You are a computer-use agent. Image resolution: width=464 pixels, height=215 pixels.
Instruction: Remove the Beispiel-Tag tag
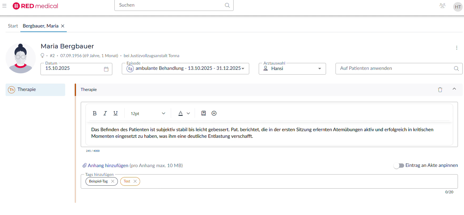point(113,181)
